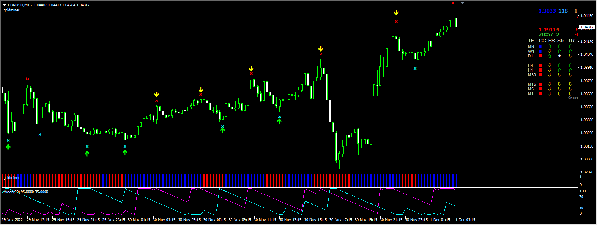Click the blue 1.3033-118 value
Screen dimensions: 597x225
coord(553,11)
